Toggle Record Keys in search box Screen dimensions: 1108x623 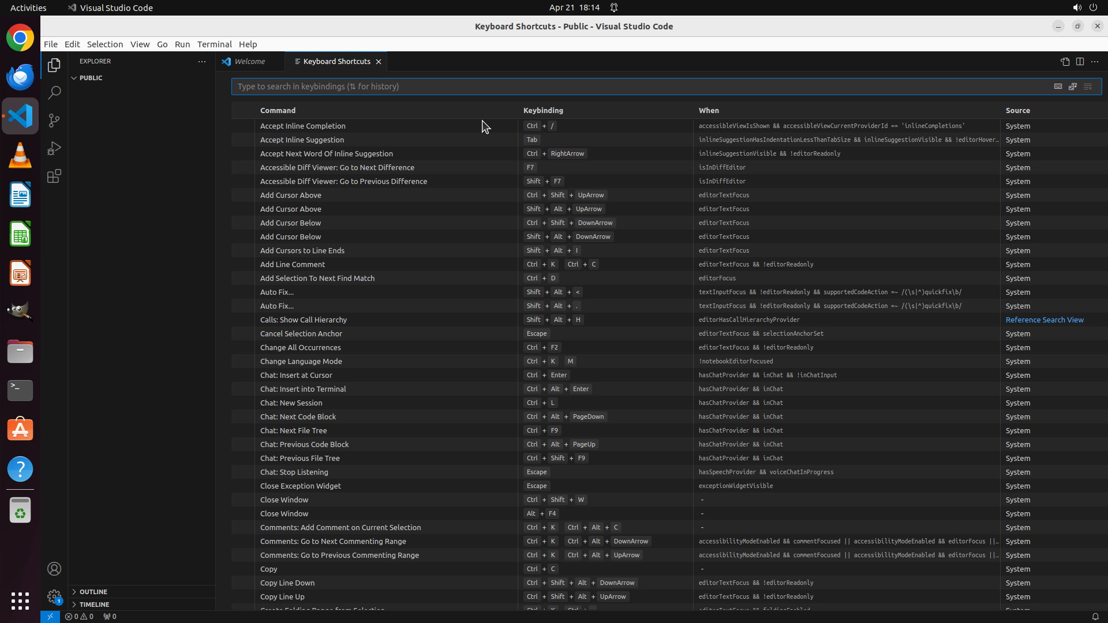[x=1058, y=87]
